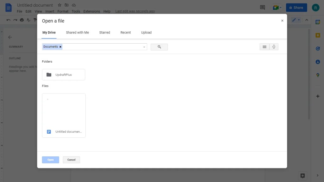Open the UpdraftPlus folder
Image resolution: width=324 pixels, height=182 pixels.
(64, 75)
